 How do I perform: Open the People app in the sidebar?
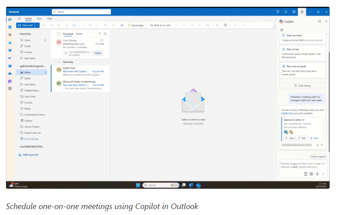pyautogui.click(x=10, y=43)
